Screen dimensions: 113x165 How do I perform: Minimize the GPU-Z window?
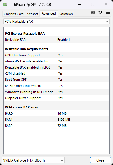pyautogui.click(x=80, y=5)
